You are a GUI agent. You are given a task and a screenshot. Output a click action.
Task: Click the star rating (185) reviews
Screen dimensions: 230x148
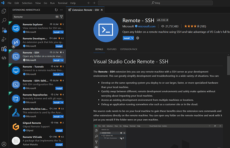(195, 26)
